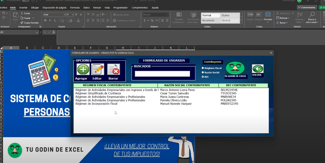325x163 pixels.
Task: Toggle italic K formatting
Action: pos(50,20)
